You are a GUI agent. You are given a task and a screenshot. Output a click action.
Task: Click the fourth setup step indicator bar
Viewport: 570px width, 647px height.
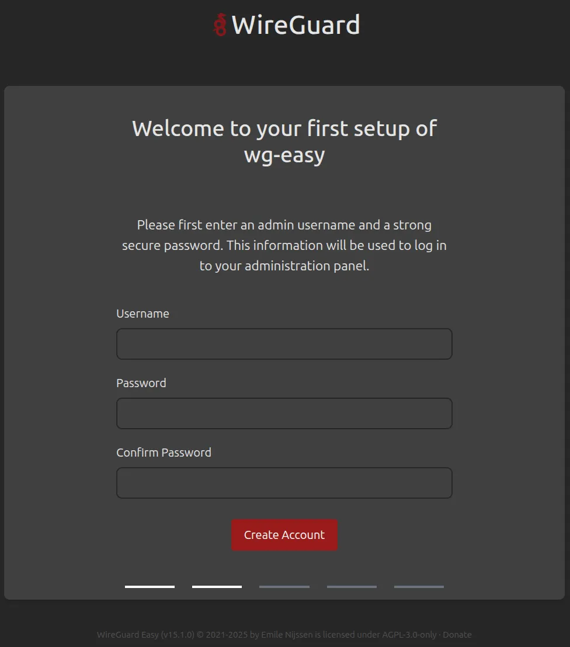tap(352, 586)
